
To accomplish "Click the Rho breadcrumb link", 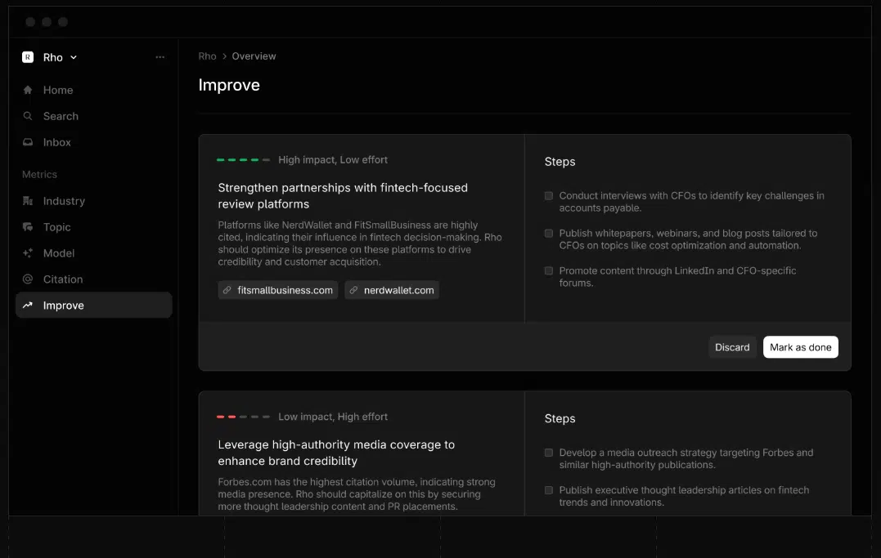I will (207, 56).
